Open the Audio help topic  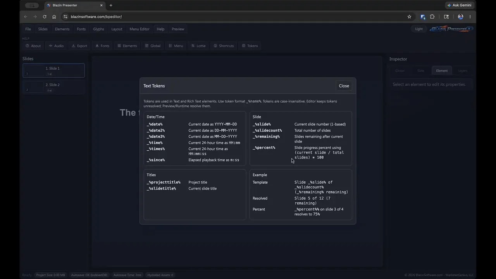pyautogui.click(x=56, y=46)
